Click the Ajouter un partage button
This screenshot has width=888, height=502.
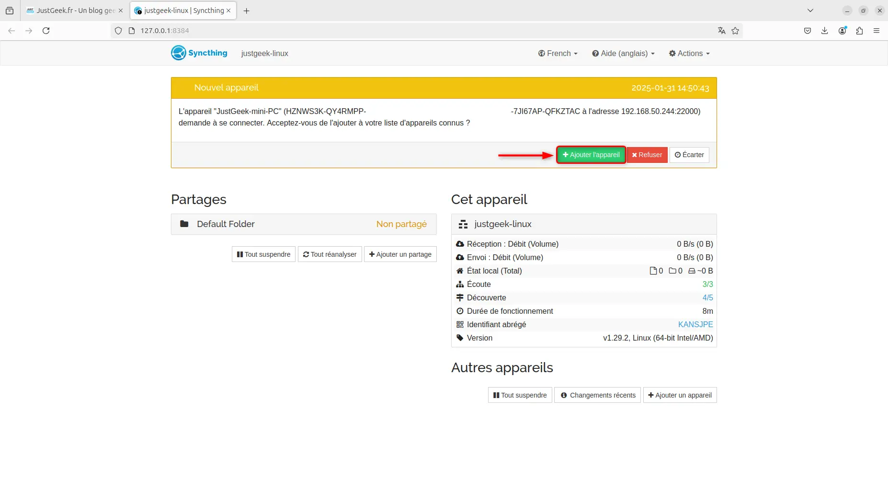coord(400,254)
